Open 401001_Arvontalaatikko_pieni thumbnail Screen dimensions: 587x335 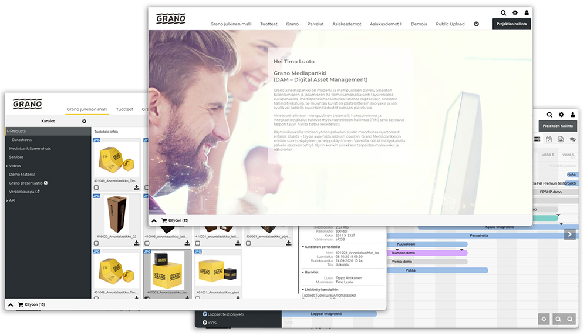[218, 270]
